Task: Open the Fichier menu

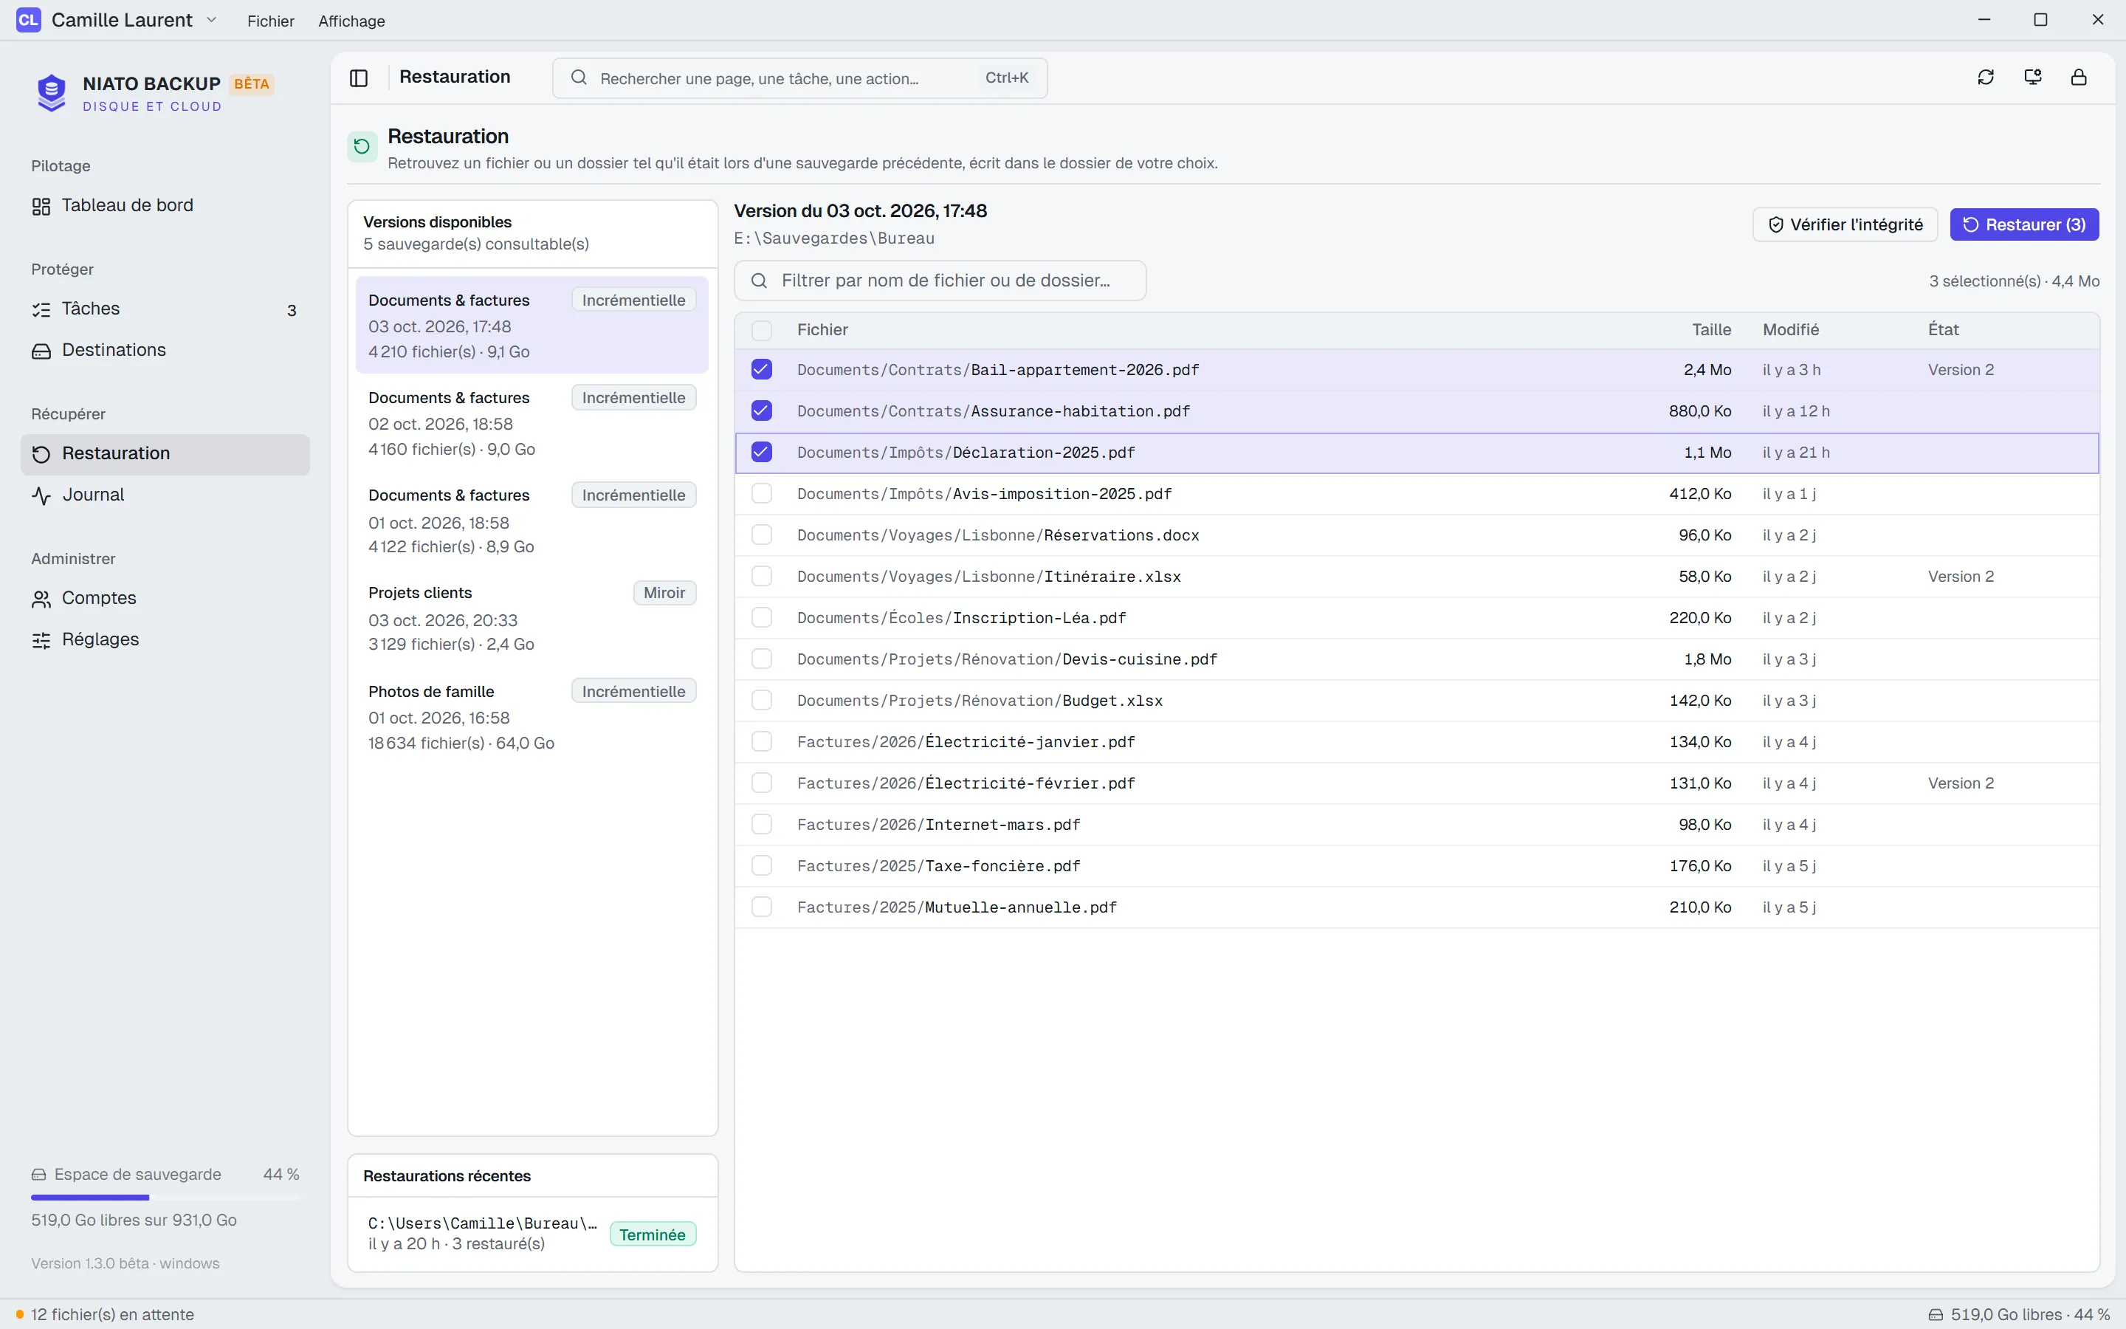Action: (271, 20)
